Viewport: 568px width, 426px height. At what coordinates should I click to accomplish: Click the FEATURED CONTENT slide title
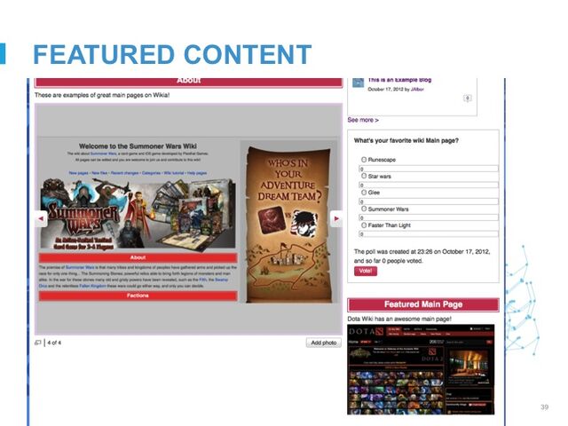tap(172, 54)
